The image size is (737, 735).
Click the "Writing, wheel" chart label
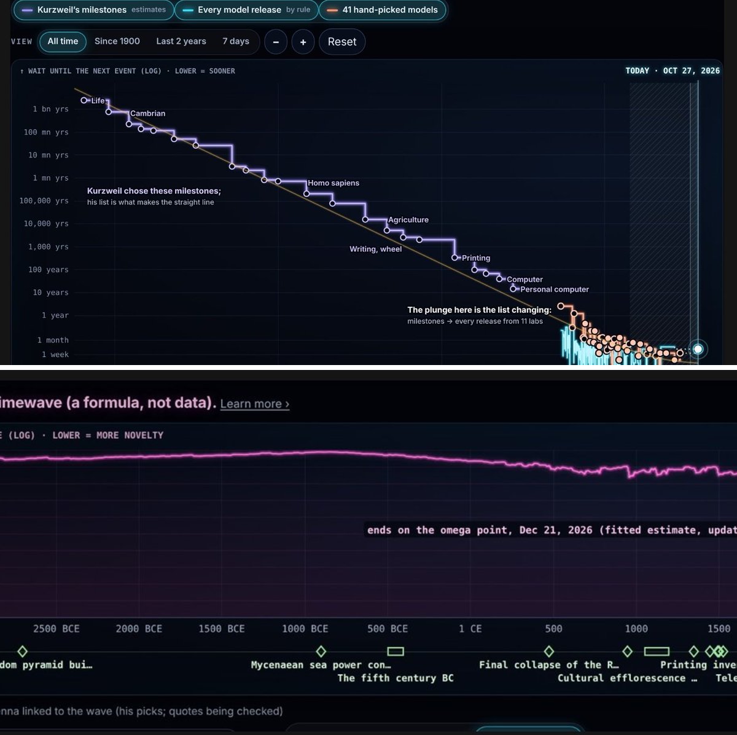(x=376, y=249)
